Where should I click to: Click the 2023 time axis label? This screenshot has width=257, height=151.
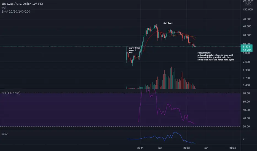232,148
